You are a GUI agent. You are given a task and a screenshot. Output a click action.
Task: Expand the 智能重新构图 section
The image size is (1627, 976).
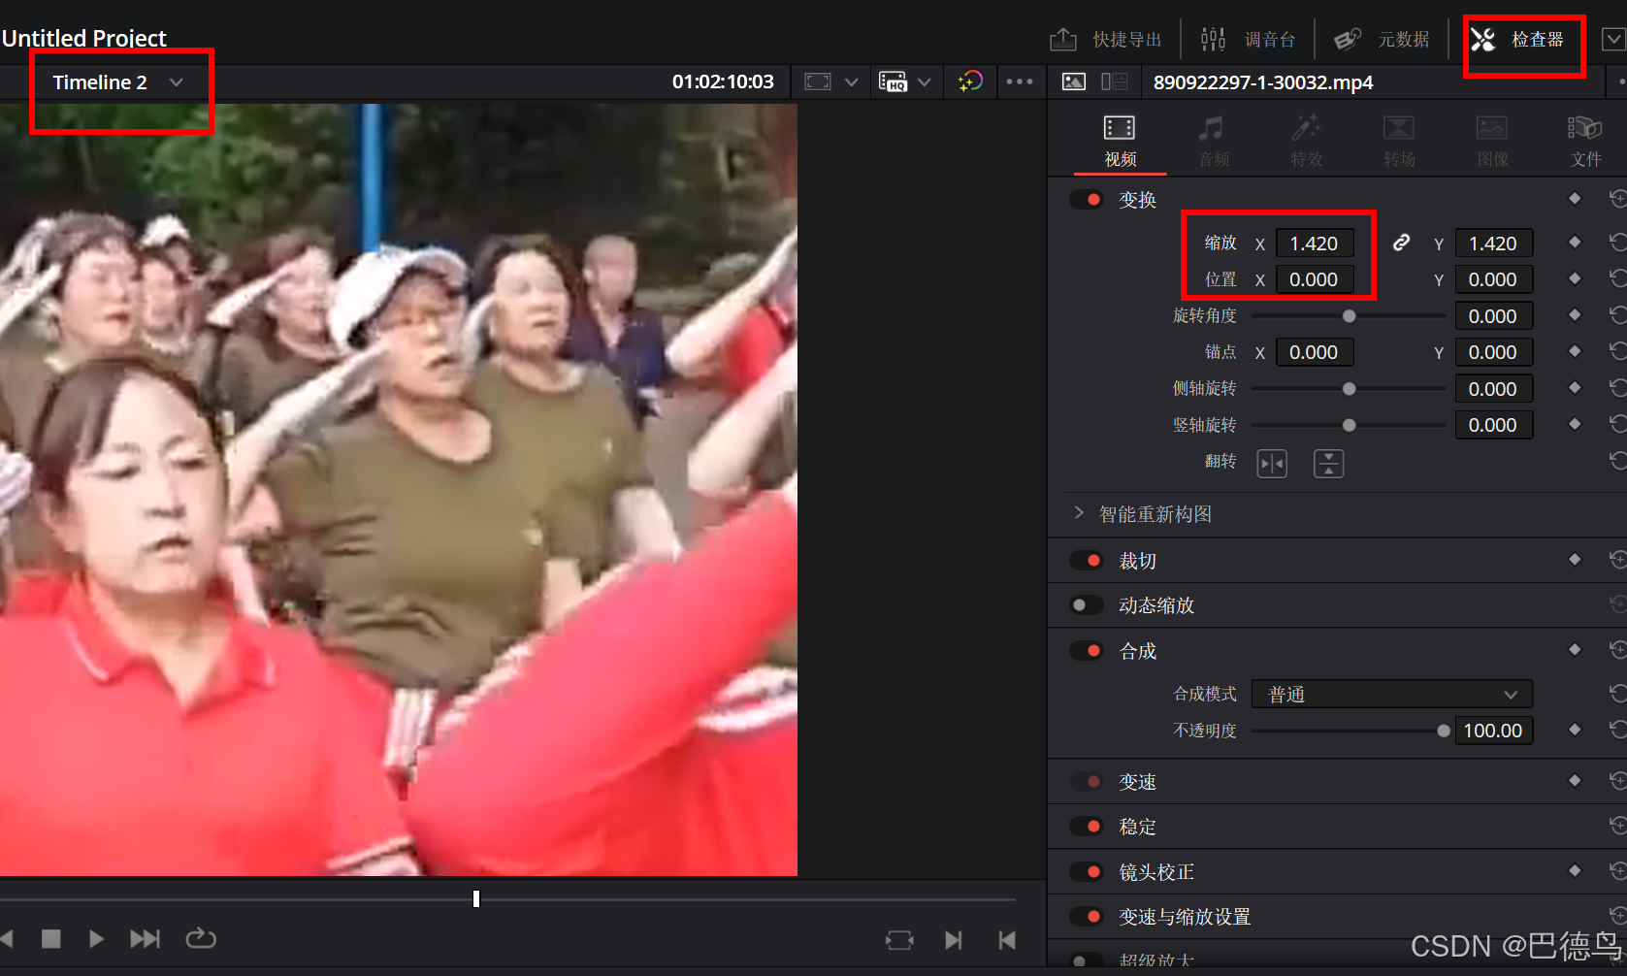(x=1080, y=513)
